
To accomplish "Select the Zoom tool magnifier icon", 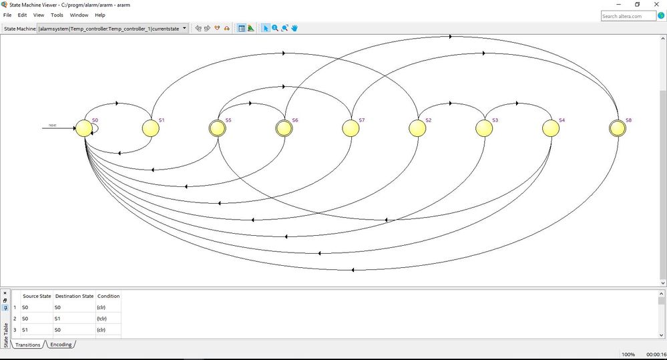I will (x=275, y=28).
